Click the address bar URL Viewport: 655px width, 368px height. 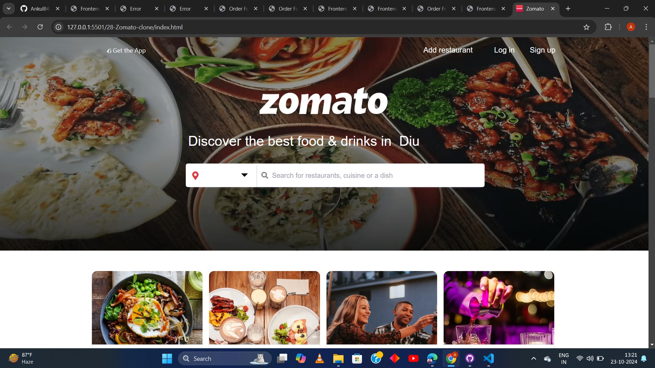click(125, 27)
